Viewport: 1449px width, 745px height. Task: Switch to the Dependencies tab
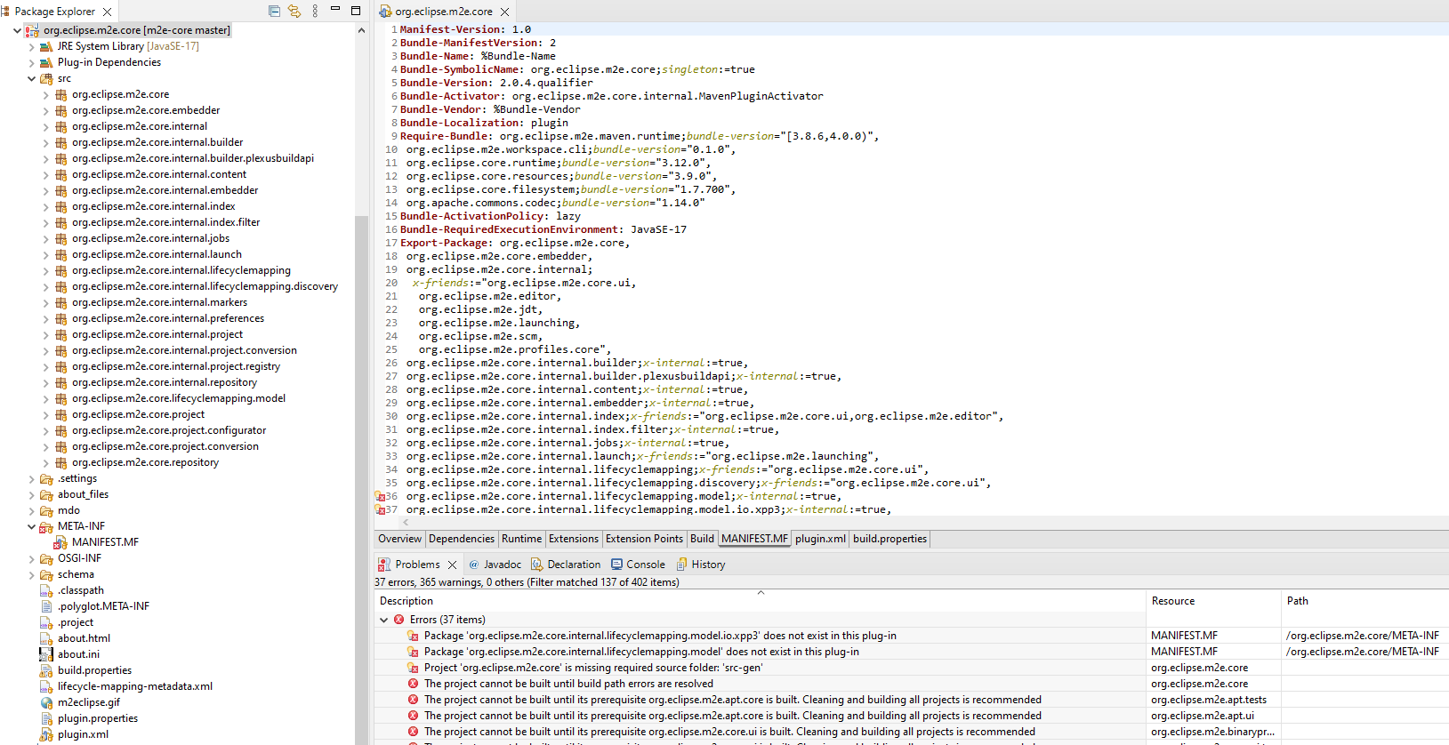pyautogui.click(x=462, y=539)
